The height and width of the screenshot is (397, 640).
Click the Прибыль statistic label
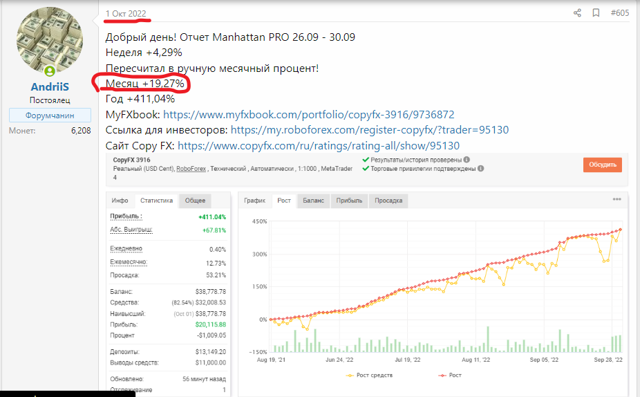coord(126,216)
